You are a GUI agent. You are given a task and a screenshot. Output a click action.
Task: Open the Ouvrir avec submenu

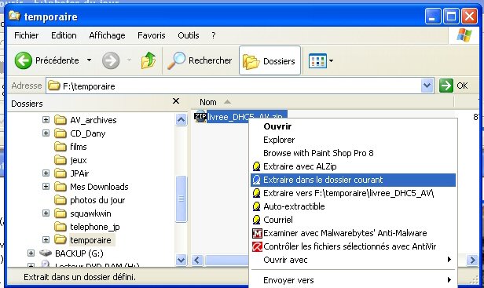click(353, 260)
